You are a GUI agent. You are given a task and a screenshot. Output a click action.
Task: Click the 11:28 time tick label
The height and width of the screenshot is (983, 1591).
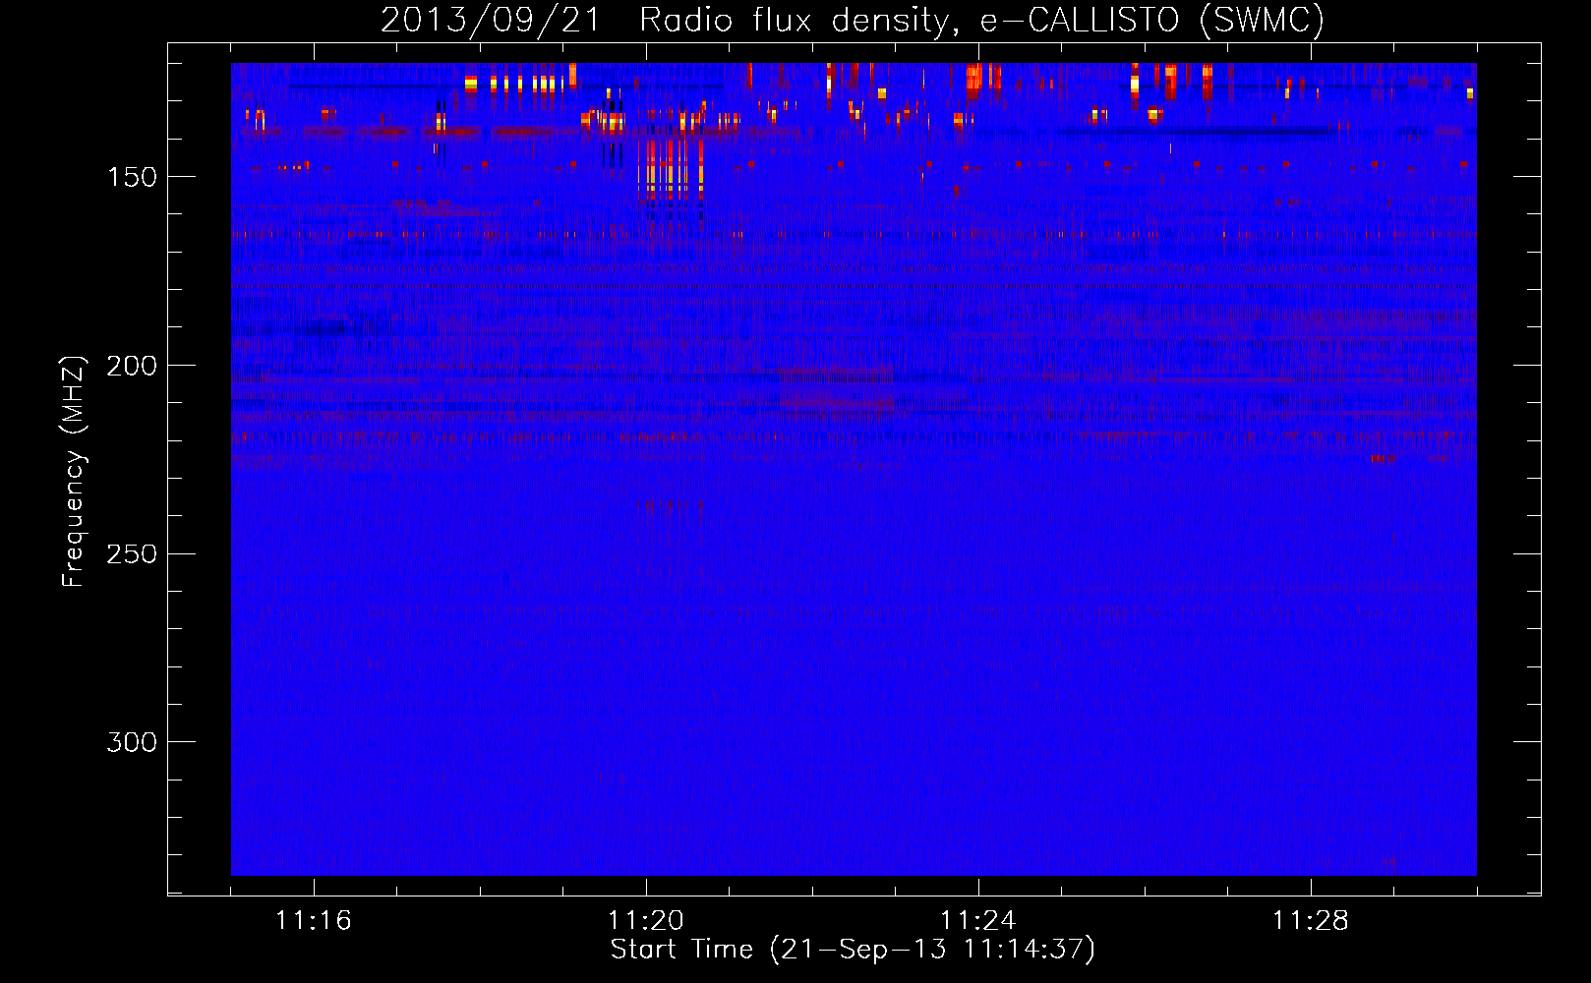point(1311,920)
